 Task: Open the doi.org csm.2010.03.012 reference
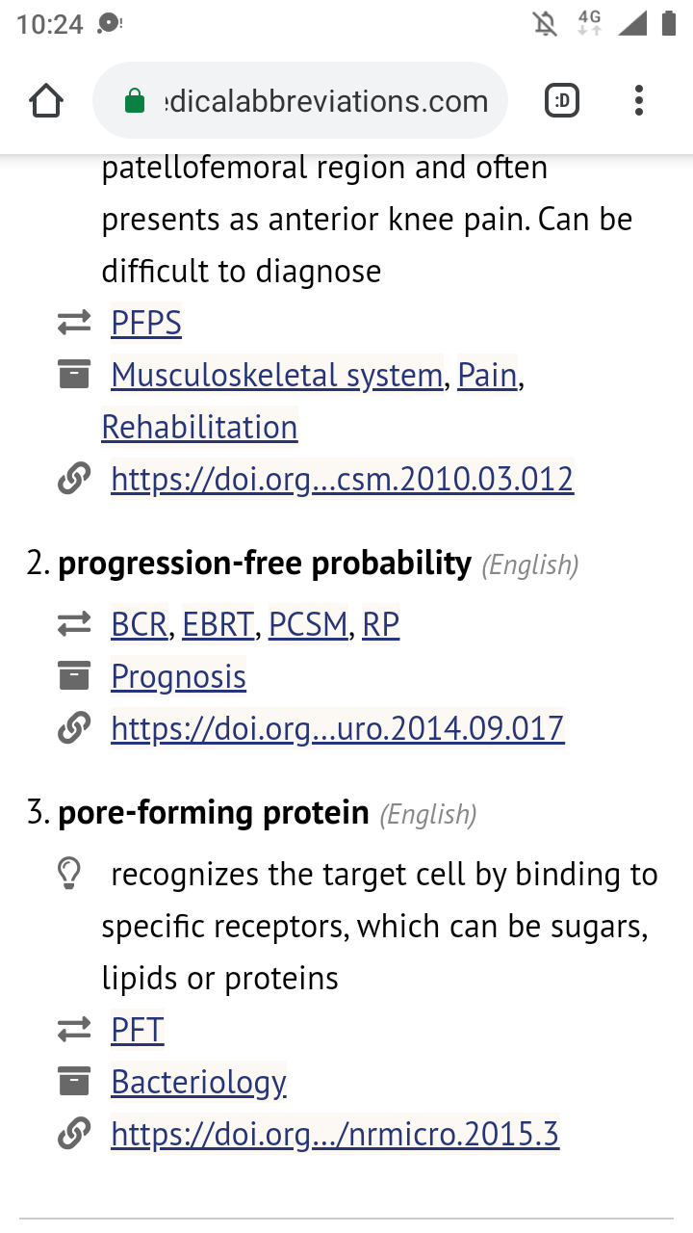click(x=343, y=479)
